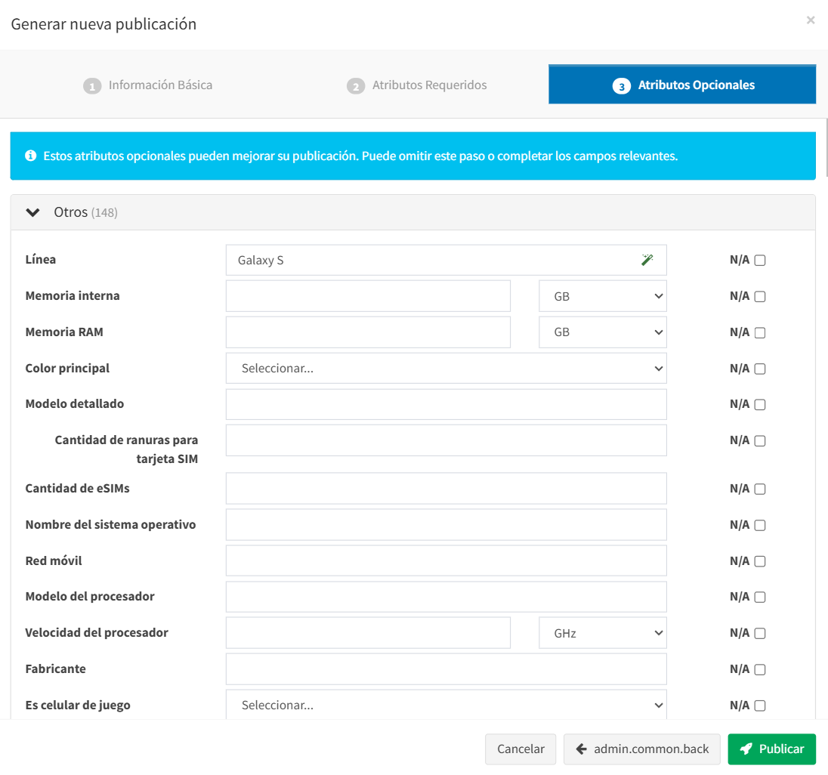Switch to Información Básica step tab
This screenshot has width=828, height=775.
[x=148, y=85]
